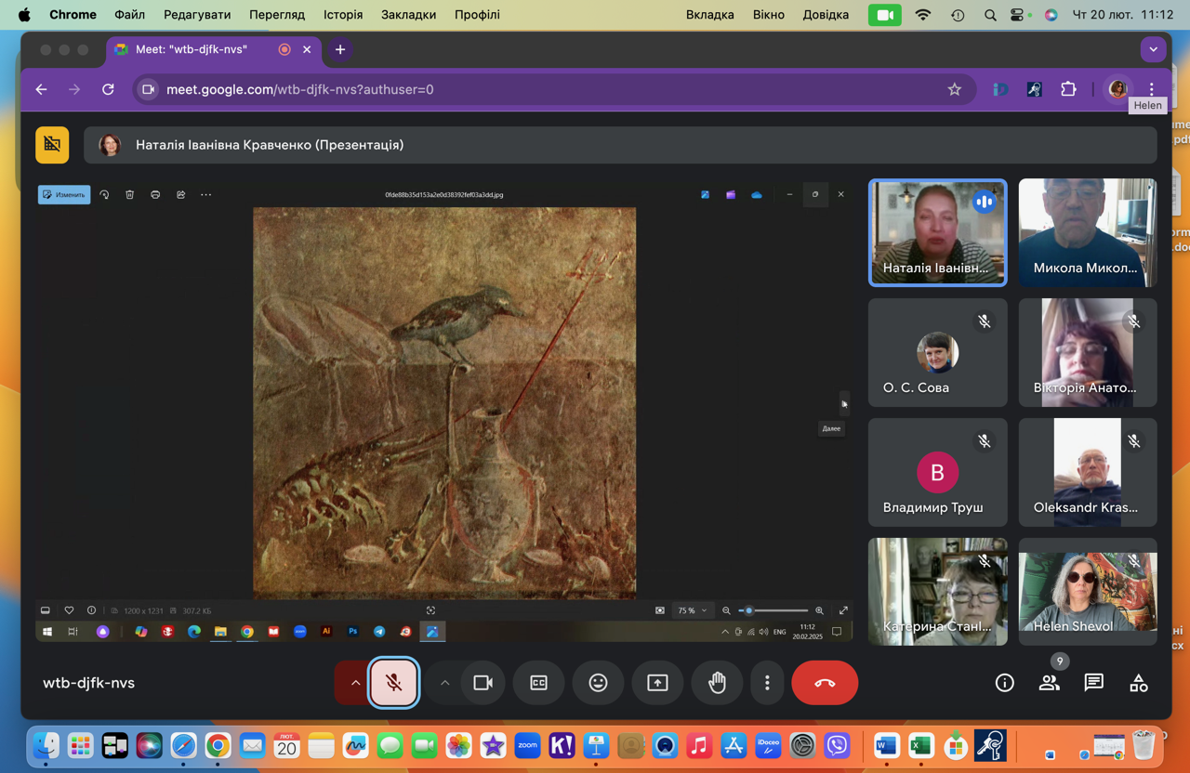Open meeting details info icon

(x=1005, y=683)
